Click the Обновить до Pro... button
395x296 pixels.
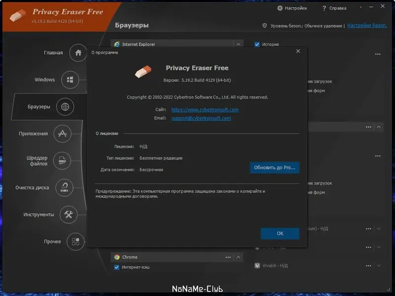coord(275,168)
